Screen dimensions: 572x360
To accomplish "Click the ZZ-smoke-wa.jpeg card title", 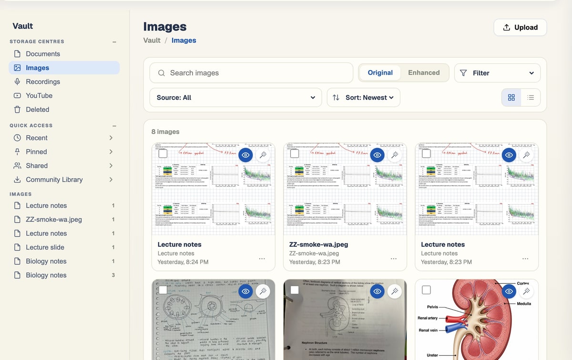I will pyautogui.click(x=319, y=244).
